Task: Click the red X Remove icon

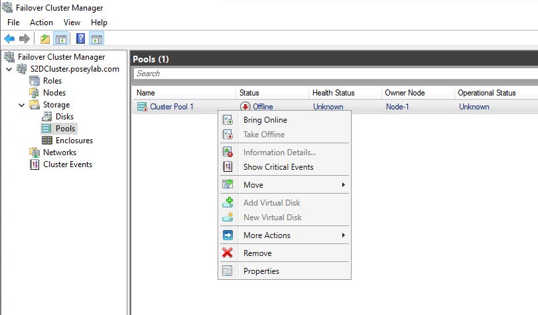Action: [x=228, y=253]
